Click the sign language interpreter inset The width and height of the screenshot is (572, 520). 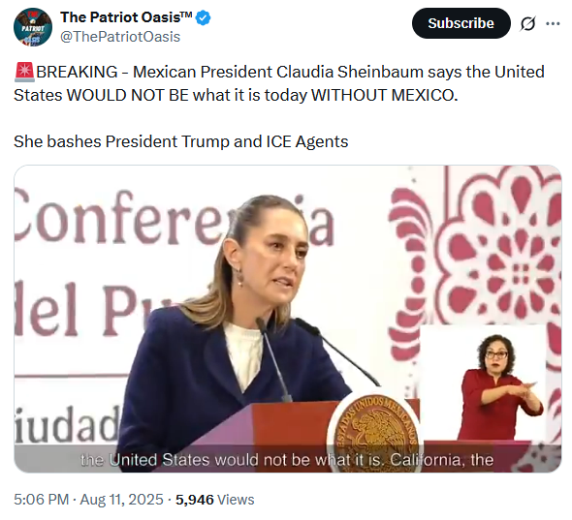coord(484,383)
